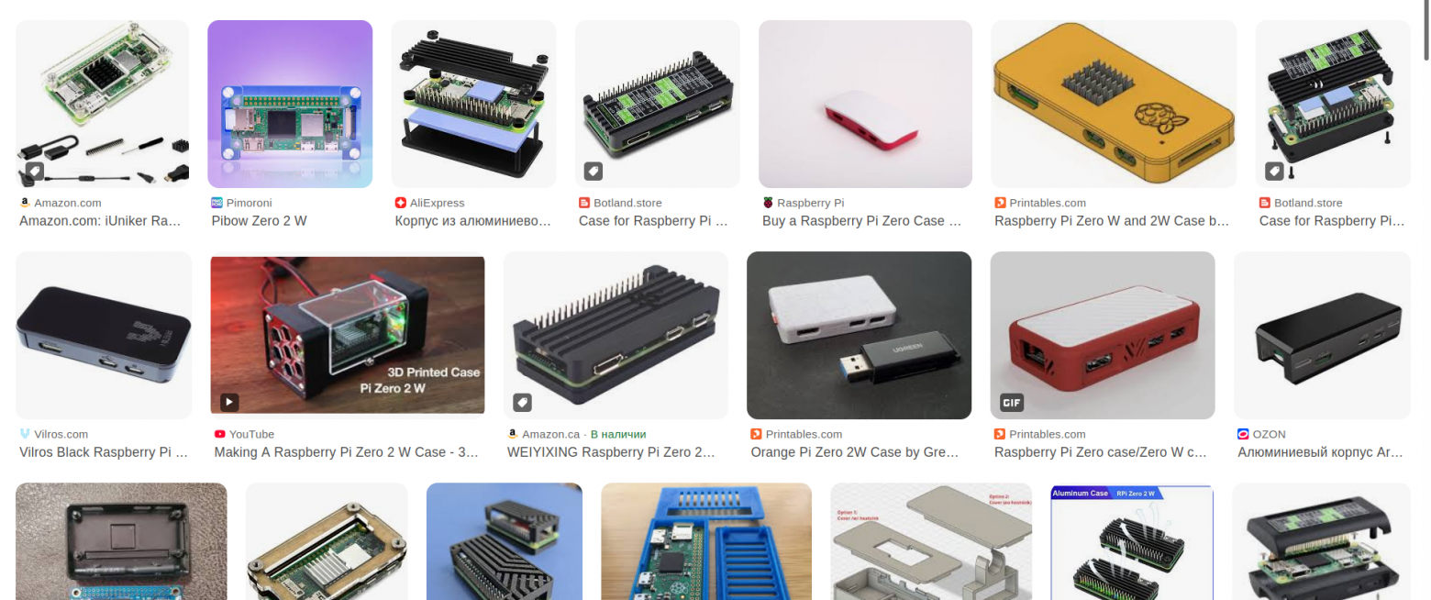The height and width of the screenshot is (600, 1431).
Task: Click the Pimoroni favicon icon
Action: (217, 203)
